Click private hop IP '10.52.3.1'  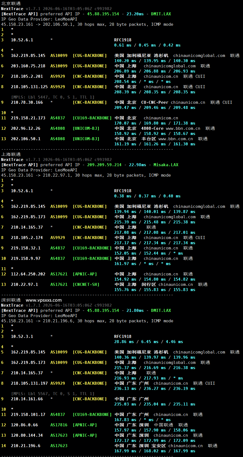click(x=22, y=337)
